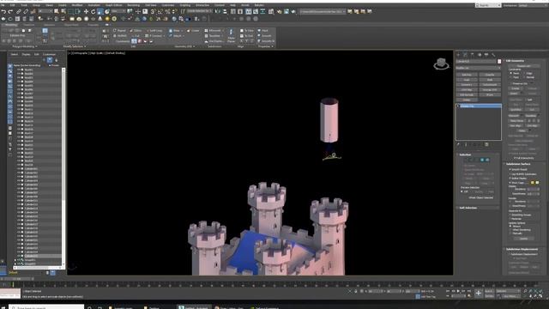
Task: Open the Scene Explorer Display menu
Action: click(26, 54)
